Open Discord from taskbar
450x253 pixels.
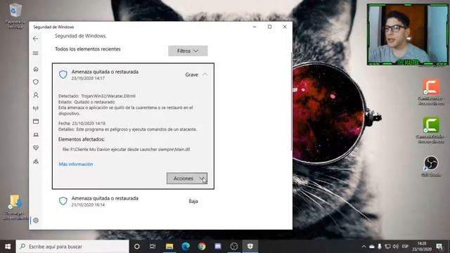pyautogui.click(x=218, y=247)
